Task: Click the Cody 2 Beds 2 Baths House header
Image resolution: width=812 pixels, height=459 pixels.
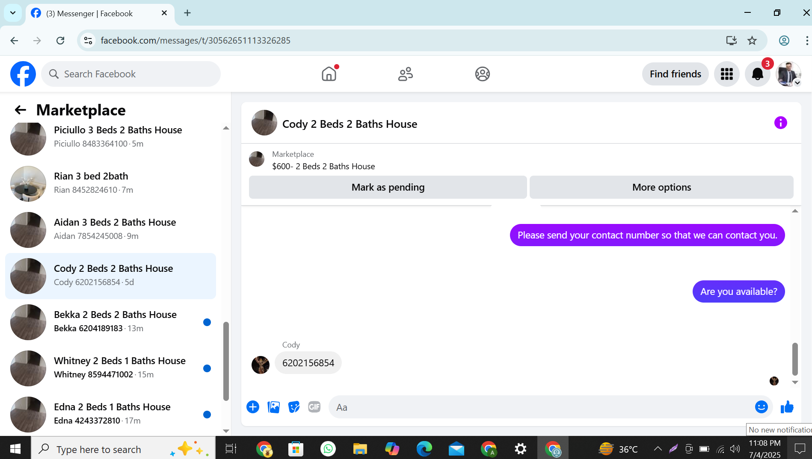Action: 350,124
